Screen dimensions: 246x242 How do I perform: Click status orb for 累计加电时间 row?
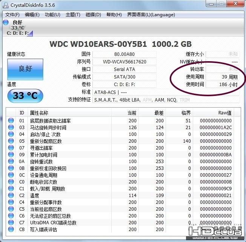(11, 154)
